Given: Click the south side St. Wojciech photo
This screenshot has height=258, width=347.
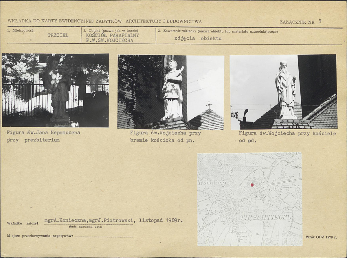Looking at the screenshot, I should pyautogui.click(x=284, y=92).
